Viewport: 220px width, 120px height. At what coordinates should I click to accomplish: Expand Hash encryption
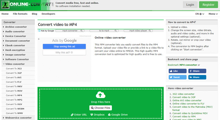tap(18, 50)
